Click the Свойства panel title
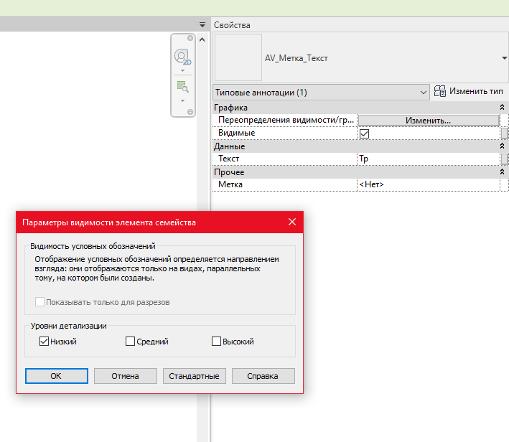509x442 pixels. (232, 25)
